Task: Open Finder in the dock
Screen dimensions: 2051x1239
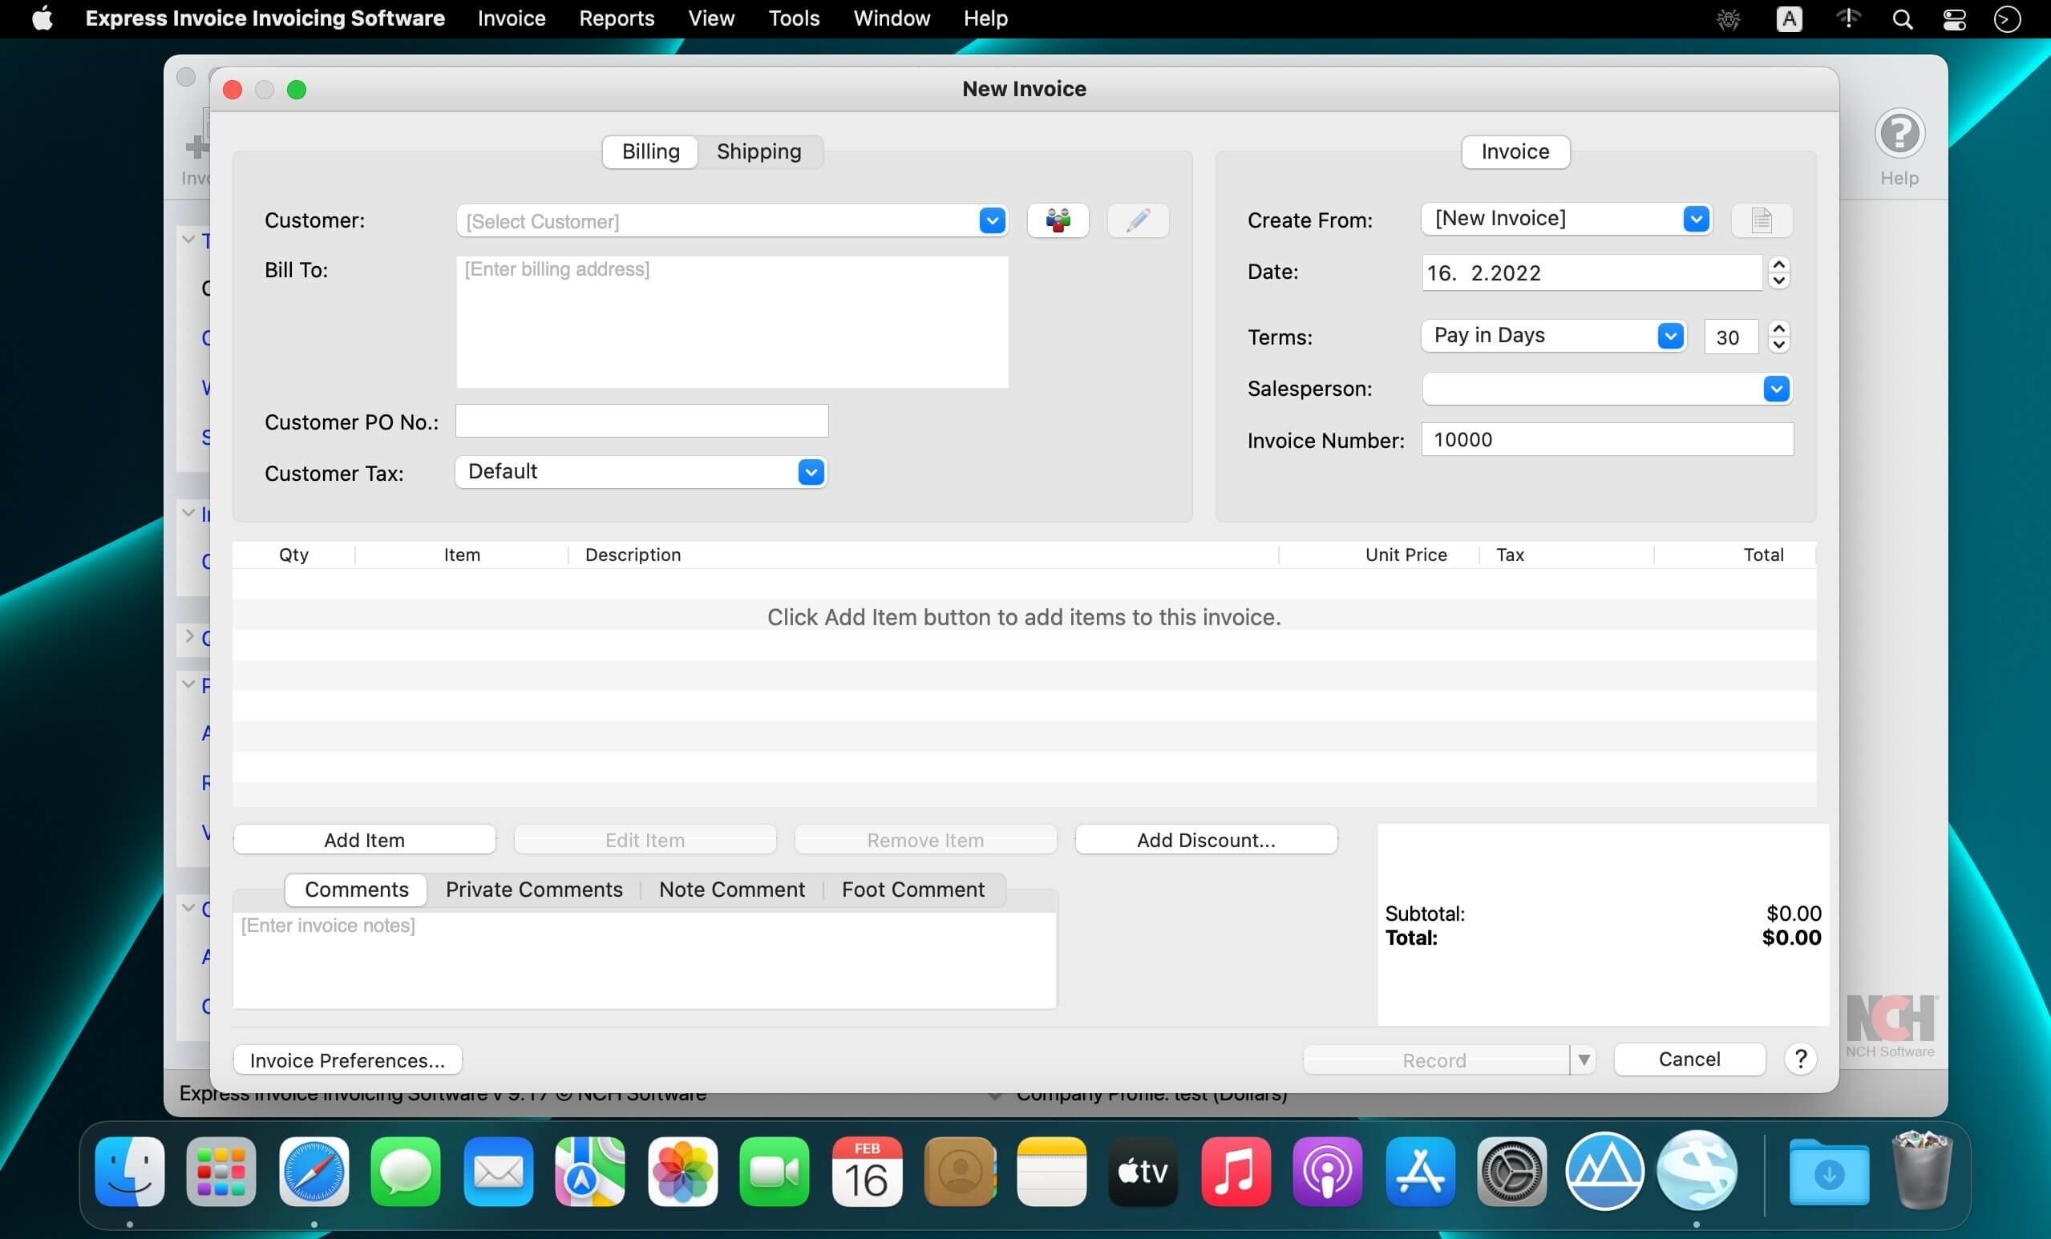Action: tap(130, 1172)
